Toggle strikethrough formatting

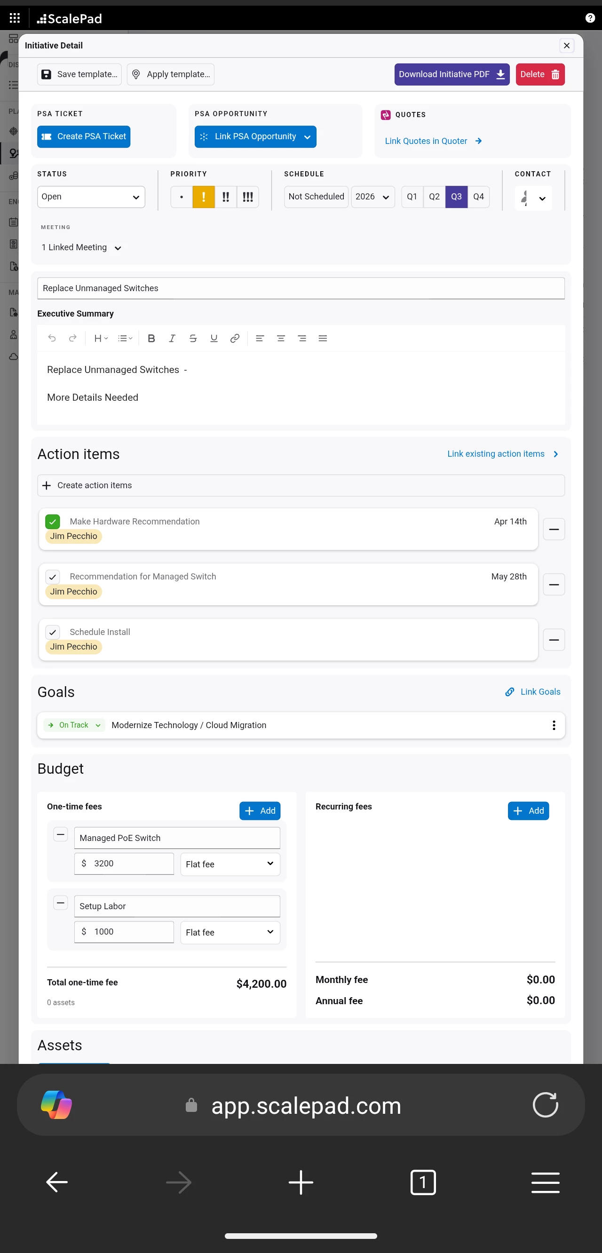coord(193,339)
